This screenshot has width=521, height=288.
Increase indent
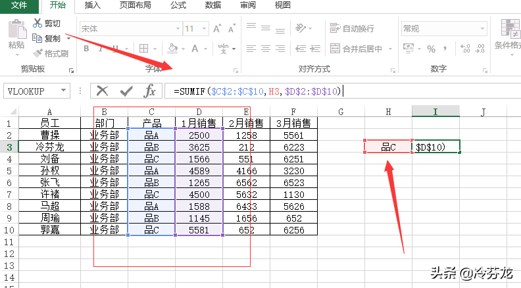pyautogui.click(x=315, y=49)
